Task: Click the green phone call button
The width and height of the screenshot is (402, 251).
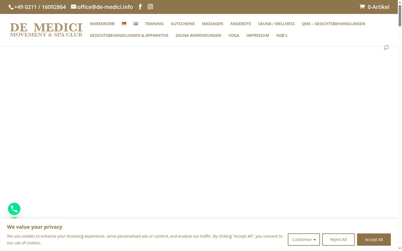Action: point(14,209)
